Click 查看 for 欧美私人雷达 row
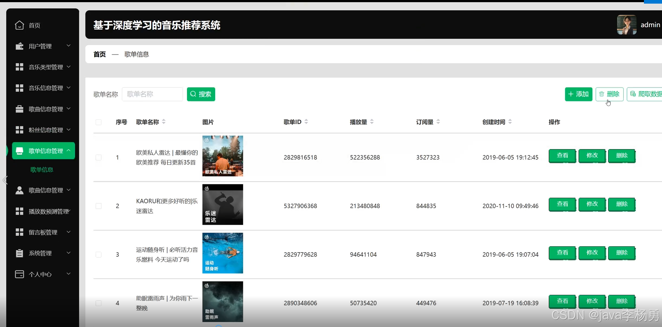The width and height of the screenshot is (662, 327). [x=562, y=156]
